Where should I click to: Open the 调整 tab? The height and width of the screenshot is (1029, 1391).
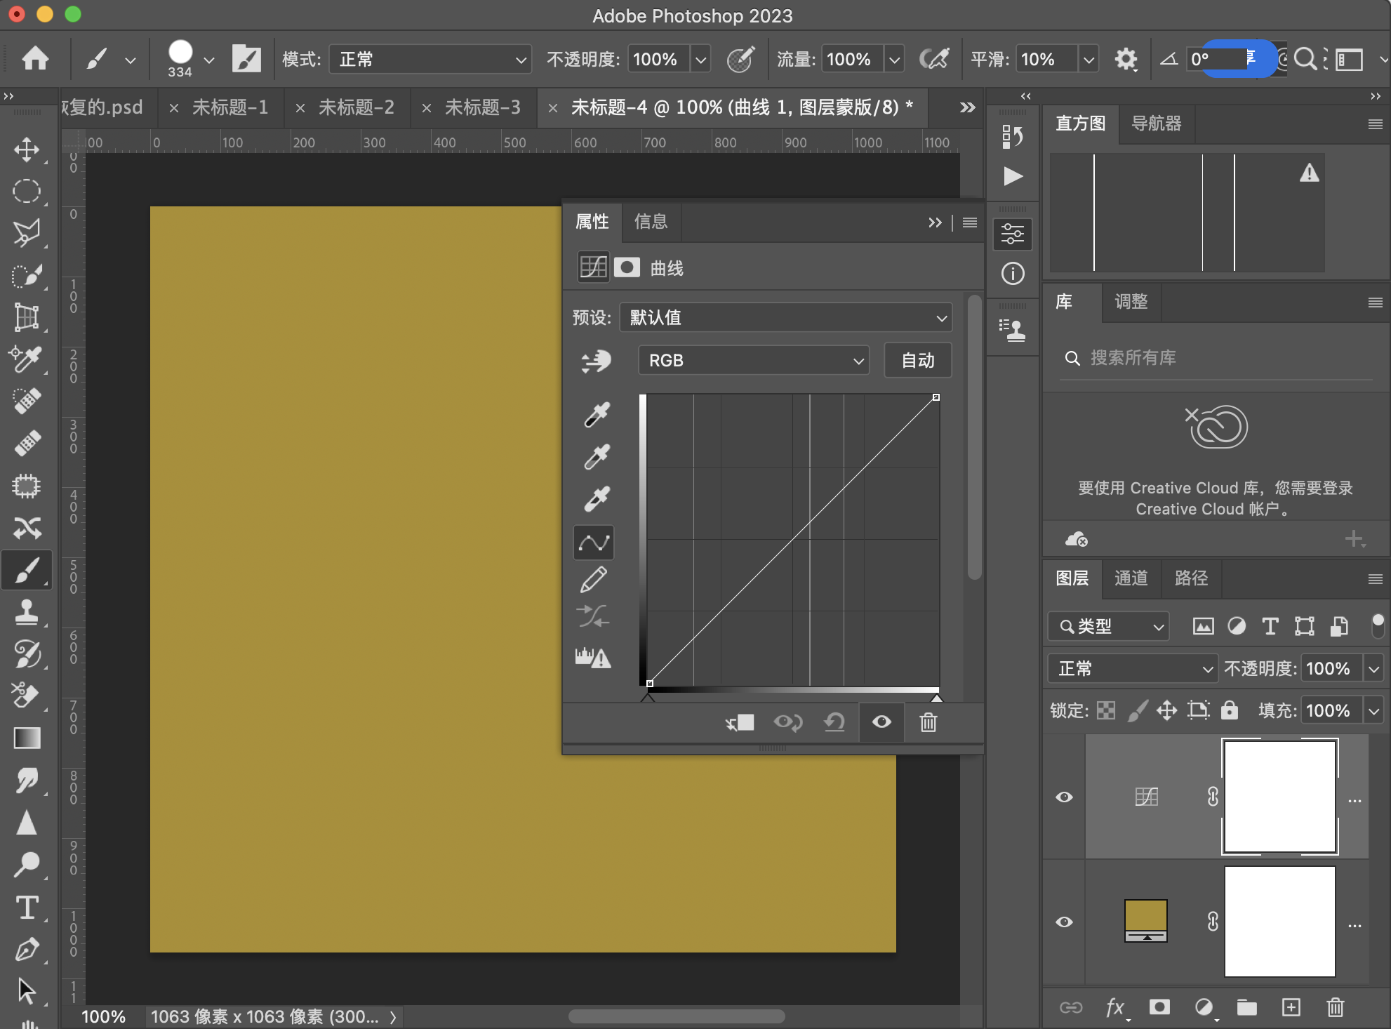click(1131, 302)
